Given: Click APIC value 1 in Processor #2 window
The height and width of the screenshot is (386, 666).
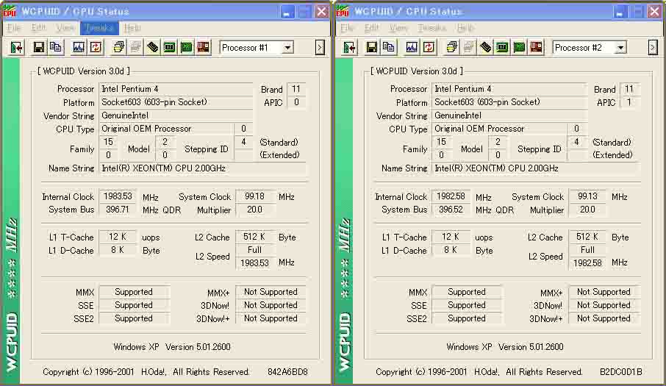Looking at the screenshot, I should tap(629, 102).
